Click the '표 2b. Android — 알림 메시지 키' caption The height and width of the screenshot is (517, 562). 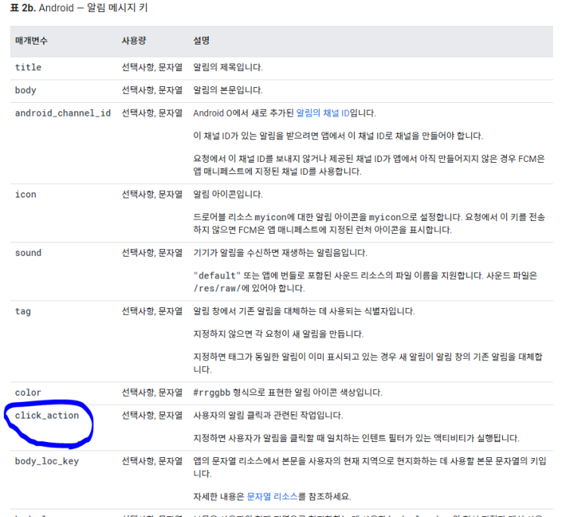tap(79, 8)
